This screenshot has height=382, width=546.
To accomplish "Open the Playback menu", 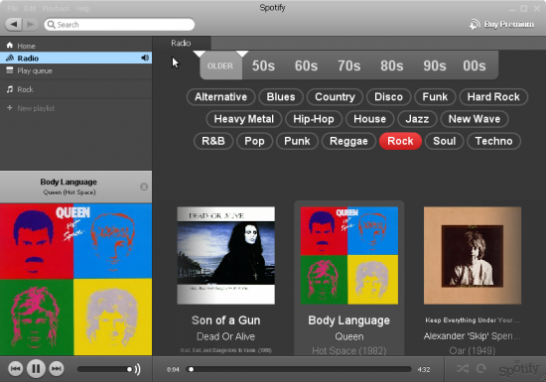I will (x=56, y=8).
